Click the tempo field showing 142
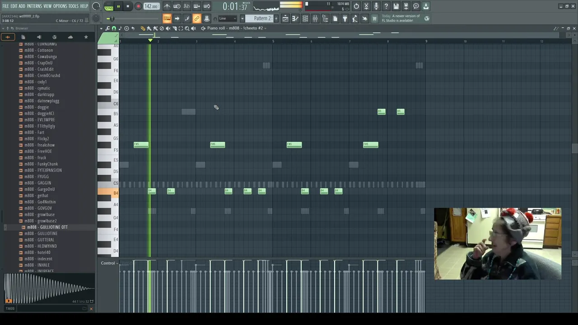This screenshot has height=325, width=578. coord(151,7)
